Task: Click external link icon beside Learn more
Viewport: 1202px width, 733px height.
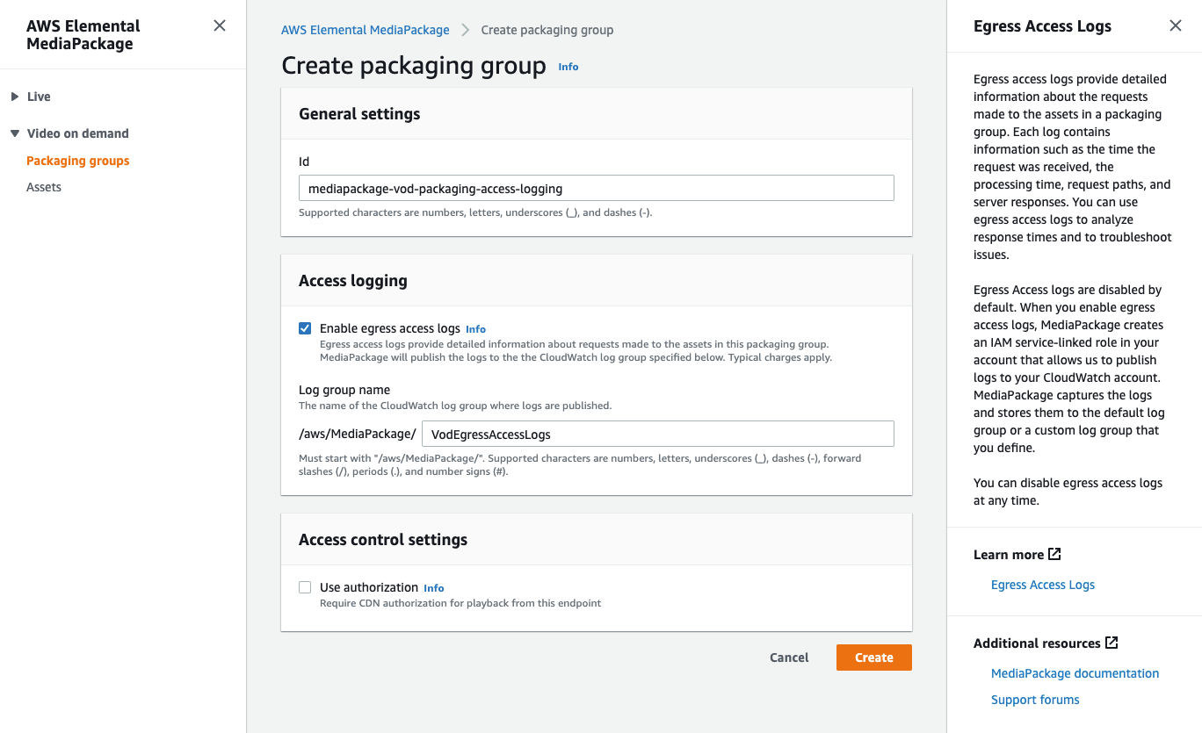Action: pyautogui.click(x=1055, y=554)
